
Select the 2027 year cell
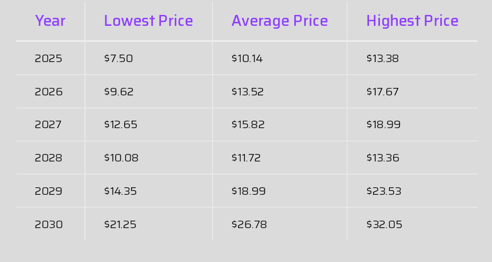tap(48, 125)
